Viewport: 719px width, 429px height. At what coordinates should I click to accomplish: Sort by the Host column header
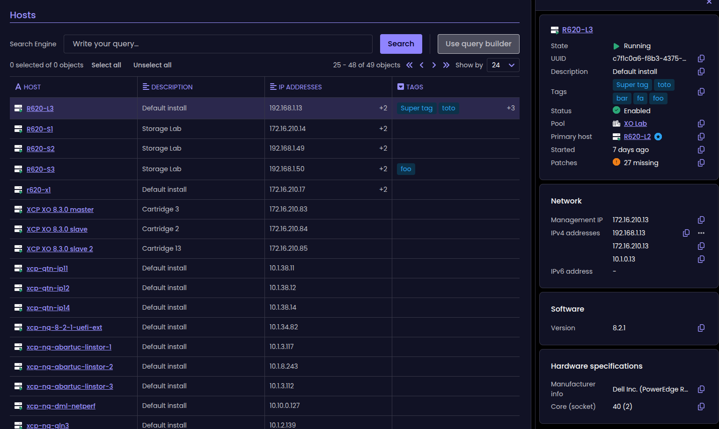pyautogui.click(x=32, y=87)
